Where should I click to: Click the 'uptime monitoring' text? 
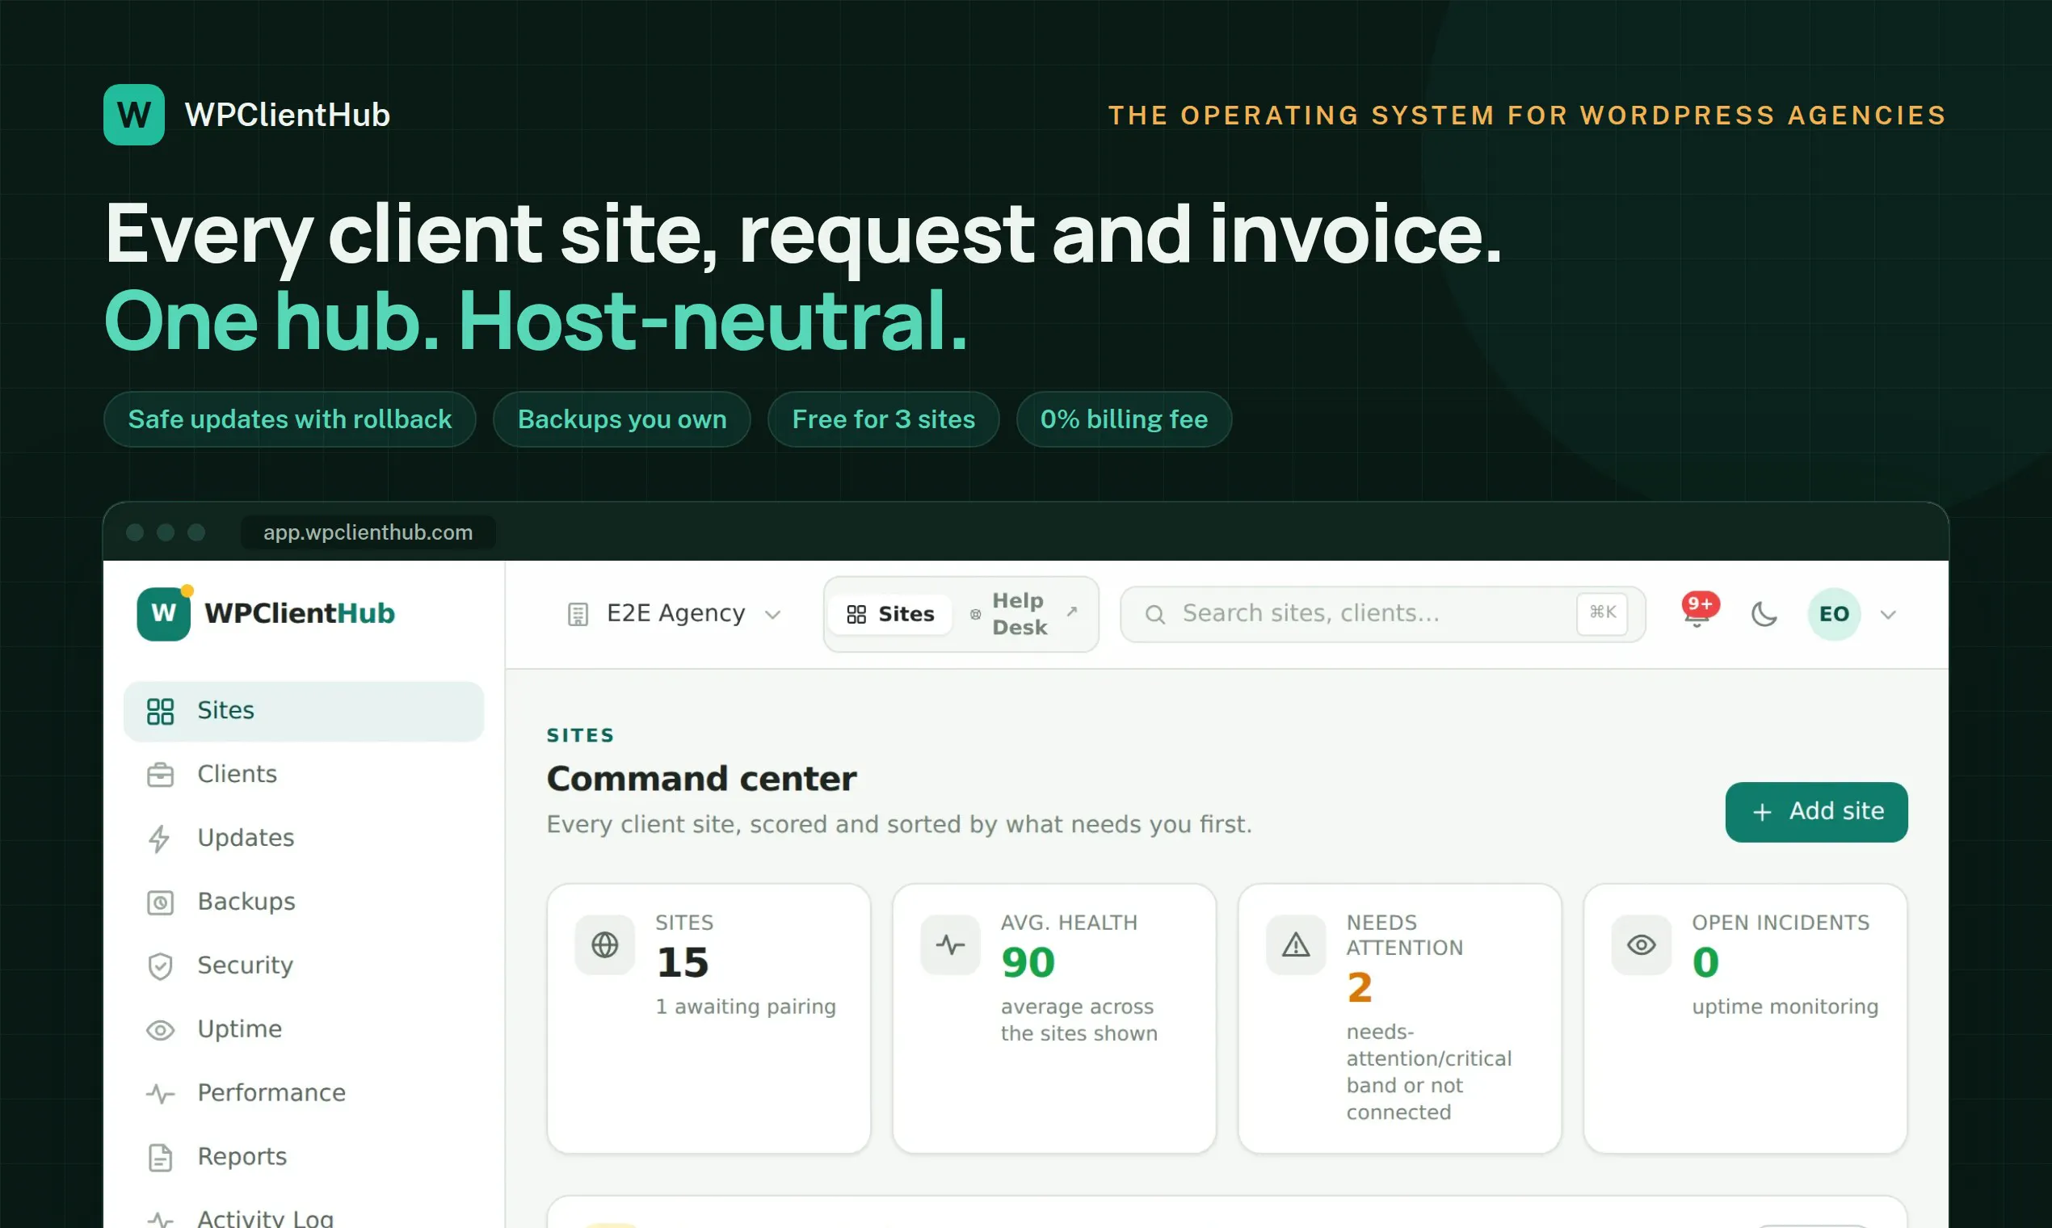coord(1785,1007)
